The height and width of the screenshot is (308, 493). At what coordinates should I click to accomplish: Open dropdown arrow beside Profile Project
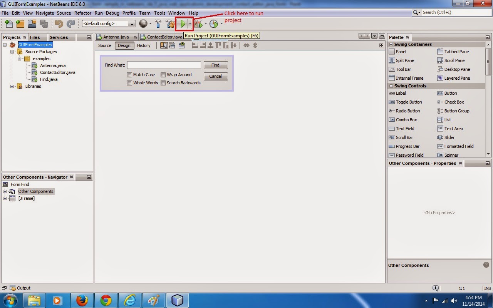tap(221, 24)
